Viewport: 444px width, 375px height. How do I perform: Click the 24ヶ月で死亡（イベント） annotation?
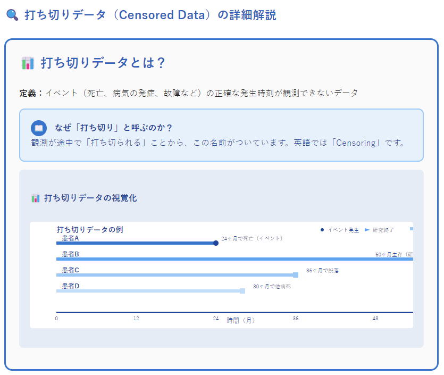coord(252,238)
